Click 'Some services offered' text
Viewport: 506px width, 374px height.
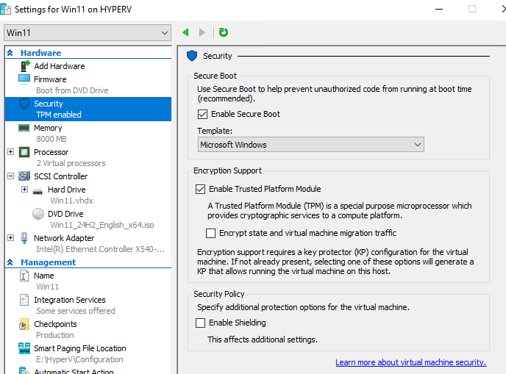pos(76,311)
